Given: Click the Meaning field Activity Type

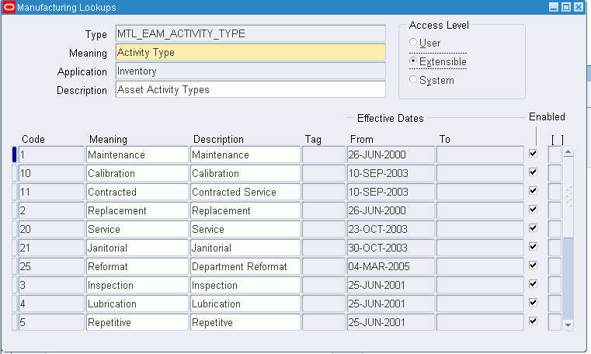Looking at the screenshot, I should point(251,52).
